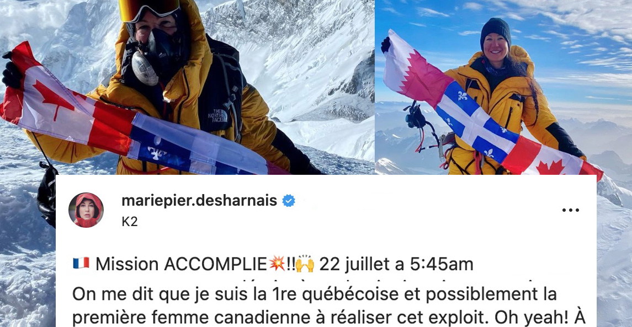Open the K2 location tag

coord(129,222)
